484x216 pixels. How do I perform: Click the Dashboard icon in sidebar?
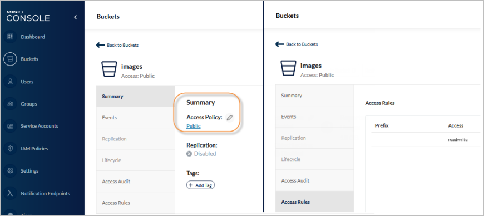(10, 37)
